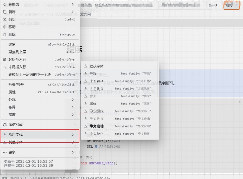
Task: Expand the 更多 submenu arrow
Action: 73,152
